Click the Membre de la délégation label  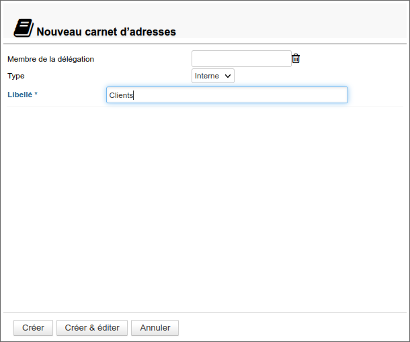pyautogui.click(x=50, y=59)
